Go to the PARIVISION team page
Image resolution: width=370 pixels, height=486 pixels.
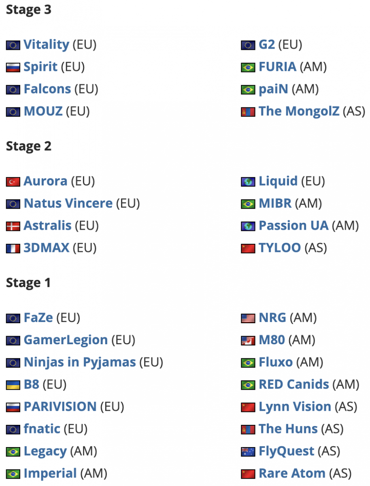click(x=60, y=407)
